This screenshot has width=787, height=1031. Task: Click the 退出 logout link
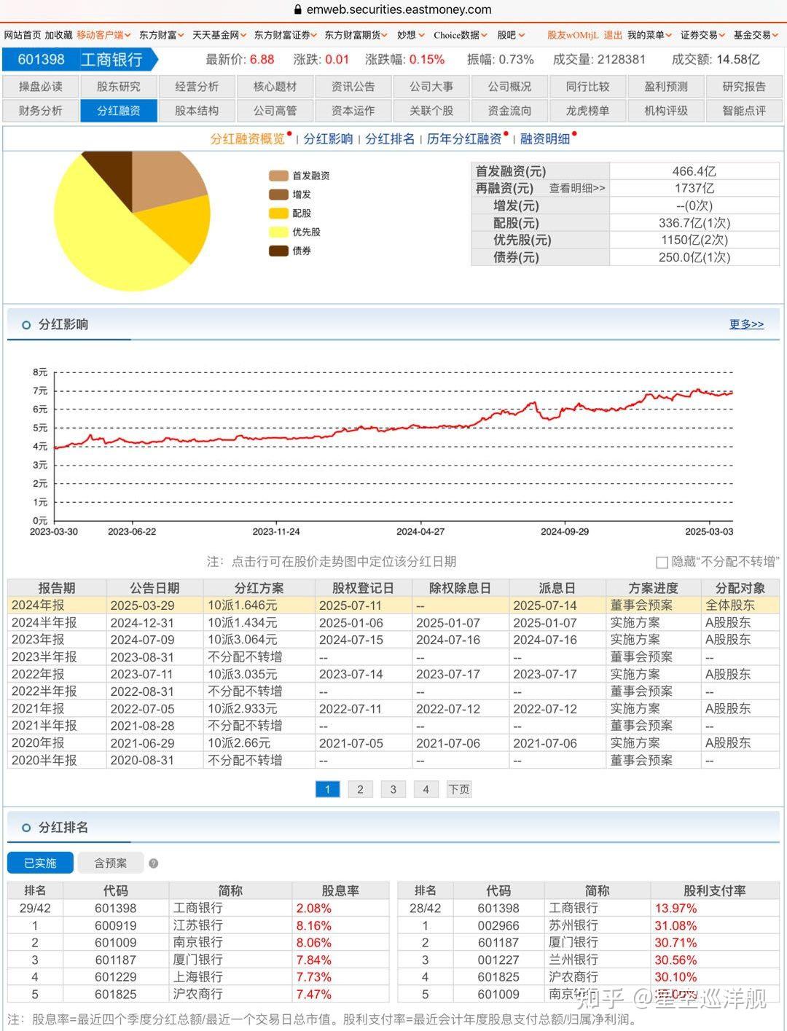point(613,35)
